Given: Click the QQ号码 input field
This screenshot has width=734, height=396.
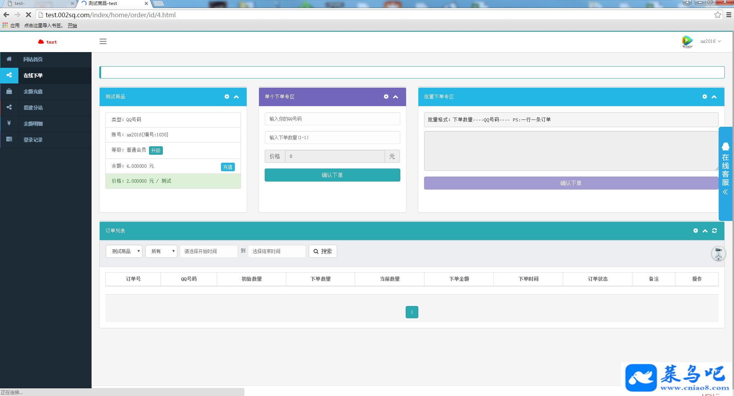Looking at the screenshot, I should click(x=333, y=119).
